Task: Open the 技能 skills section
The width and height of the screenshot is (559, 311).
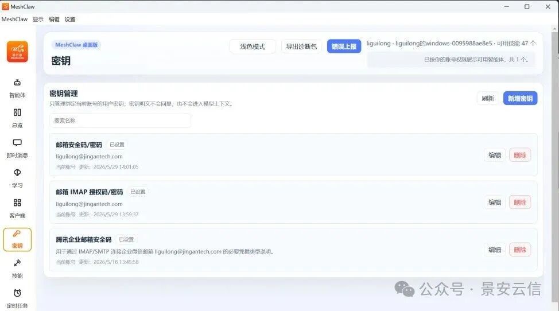Action: [17, 269]
